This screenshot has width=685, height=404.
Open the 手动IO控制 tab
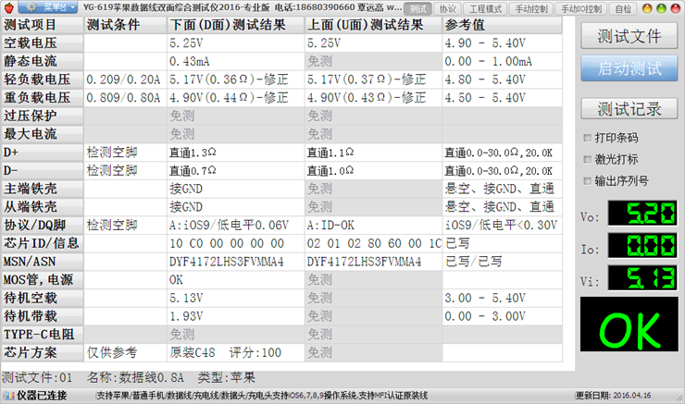(x=582, y=8)
